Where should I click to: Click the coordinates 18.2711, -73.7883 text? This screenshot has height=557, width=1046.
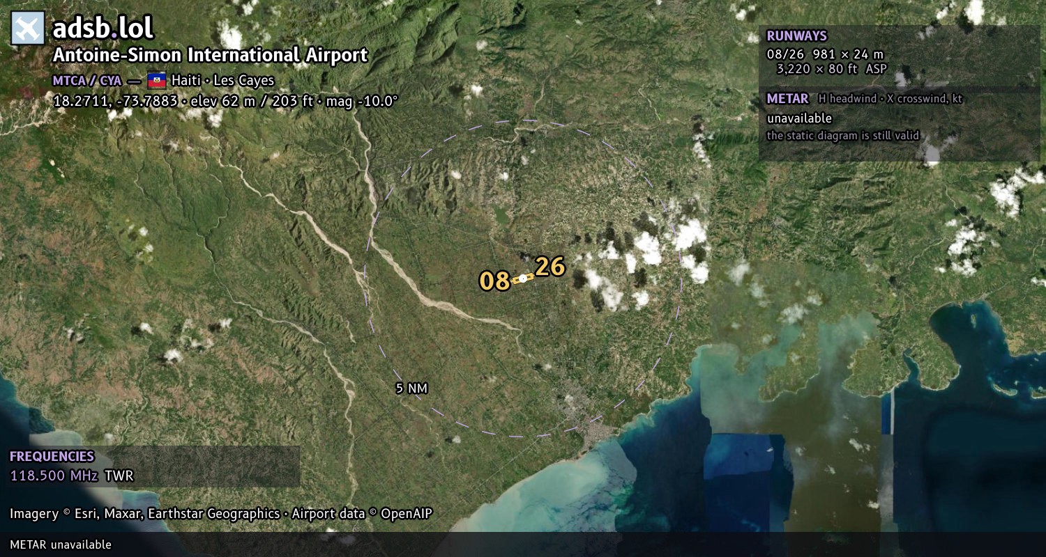115,101
